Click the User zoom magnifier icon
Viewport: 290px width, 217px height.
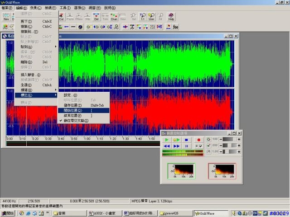[151, 17]
